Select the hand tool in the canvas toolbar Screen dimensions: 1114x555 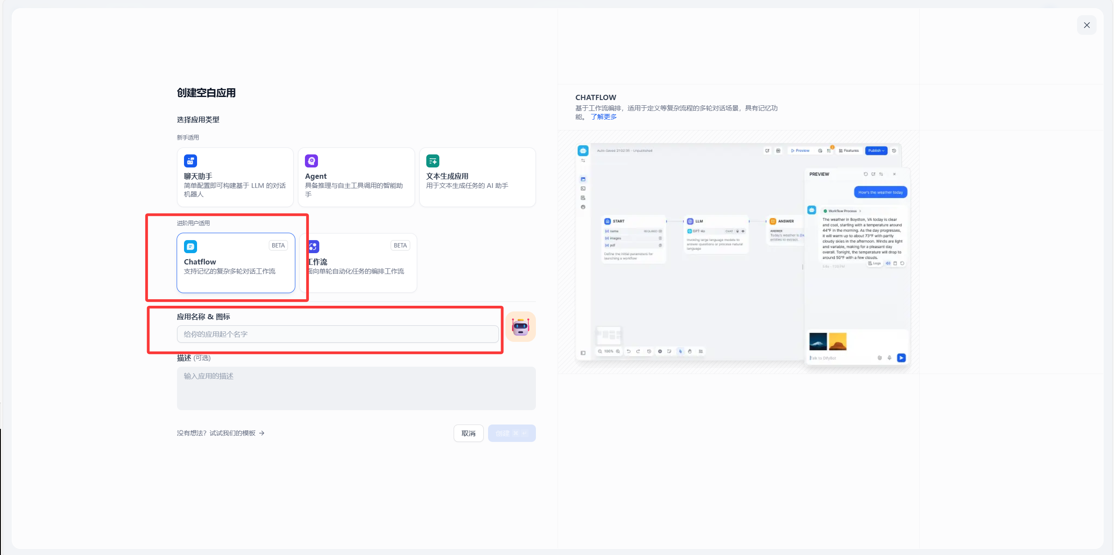(x=690, y=352)
